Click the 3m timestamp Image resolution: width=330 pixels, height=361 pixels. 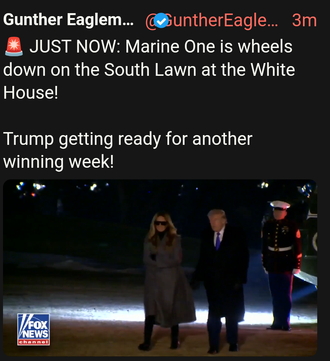[304, 21]
